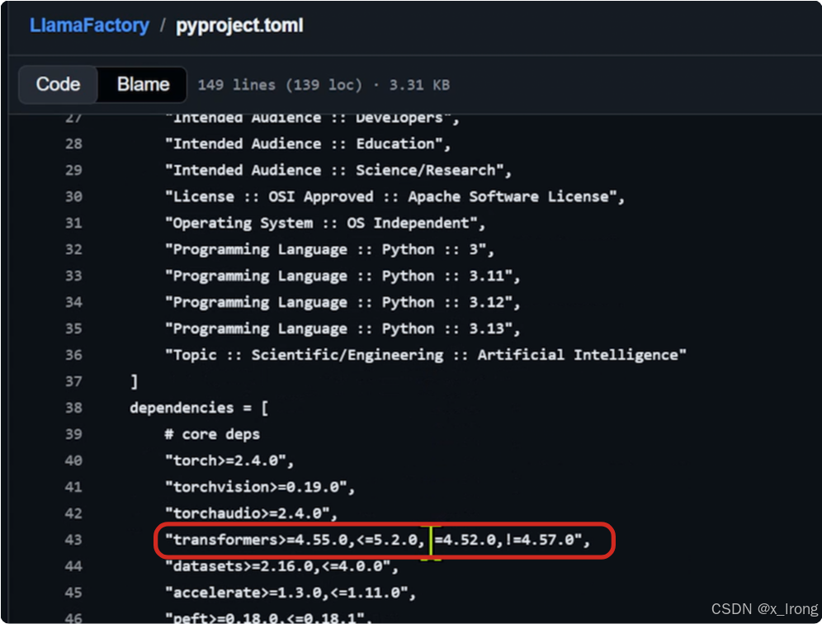822x624 pixels.
Task: Select line number 35
Action: (x=74, y=329)
